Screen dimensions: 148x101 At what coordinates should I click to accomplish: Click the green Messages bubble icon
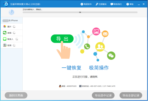point(5,39)
